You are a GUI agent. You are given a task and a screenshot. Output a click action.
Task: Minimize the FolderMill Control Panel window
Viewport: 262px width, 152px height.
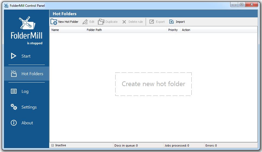(234, 5)
